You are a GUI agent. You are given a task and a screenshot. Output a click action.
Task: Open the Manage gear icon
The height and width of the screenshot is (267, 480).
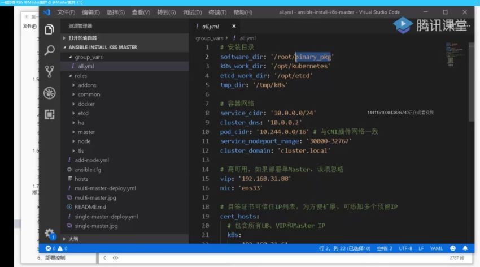pyautogui.click(x=50, y=234)
